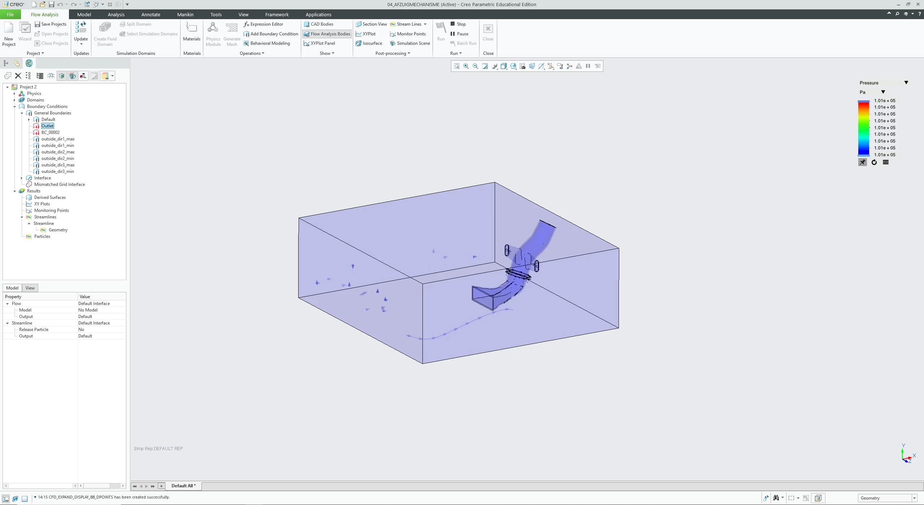Toggle the eye visibility button in tree toolbar
The height and width of the screenshot is (505, 924).
[73, 76]
